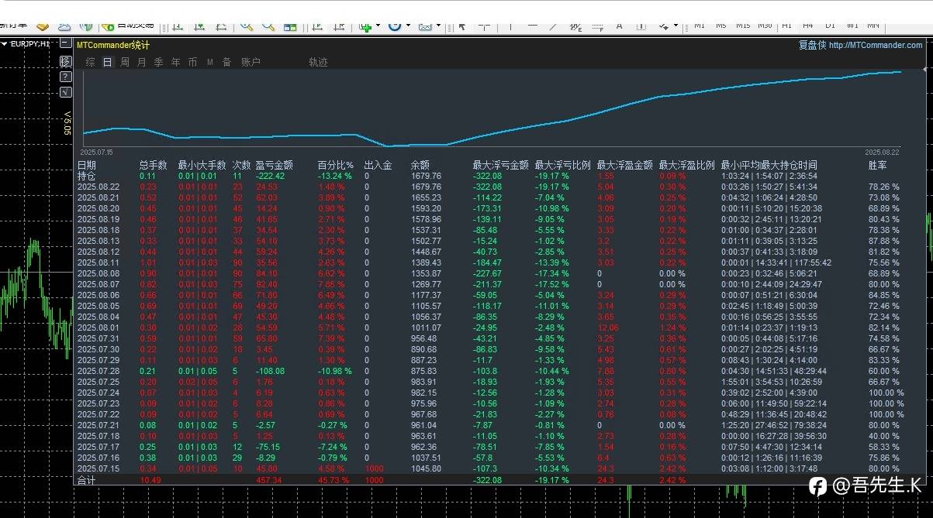Switch to the 月 monthly tab
This screenshot has width=933, height=518.
click(142, 63)
